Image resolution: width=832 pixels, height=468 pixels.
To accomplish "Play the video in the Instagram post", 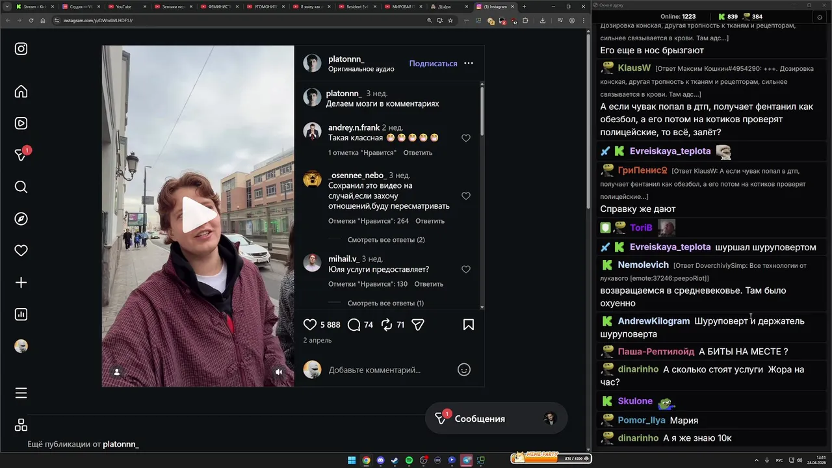I will click(x=198, y=215).
